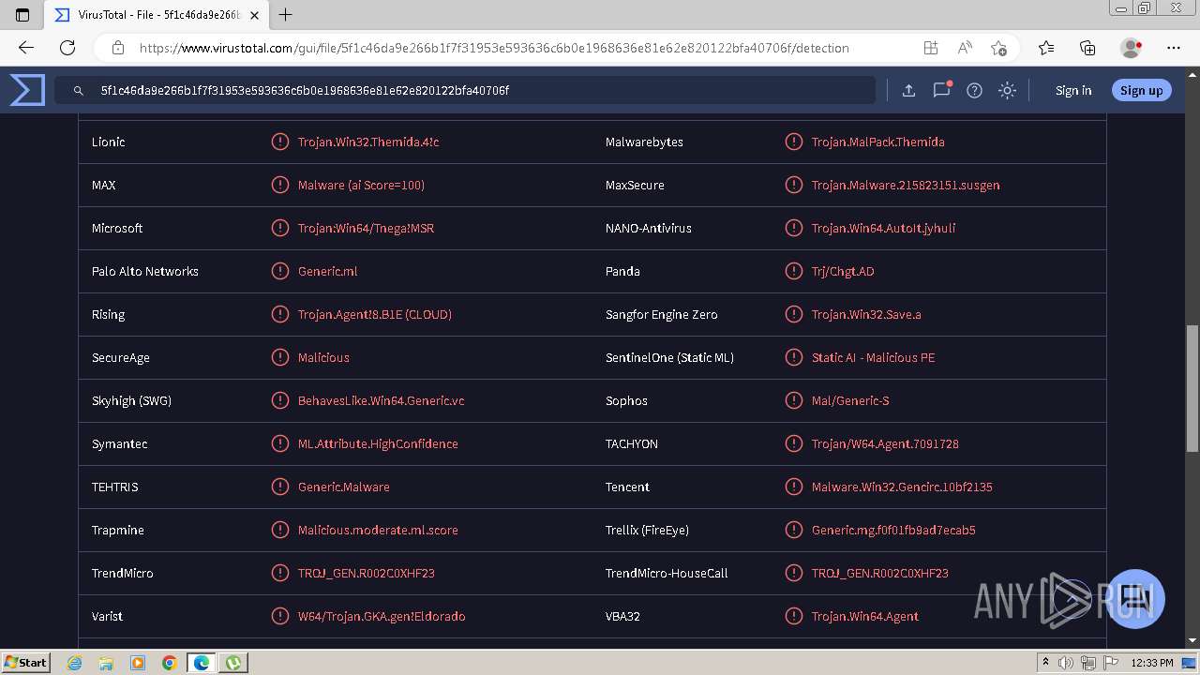Select Trojan/W64.Agent.7091728 result
This screenshot has height=675, width=1200.
pyautogui.click(x=885, y=443)
